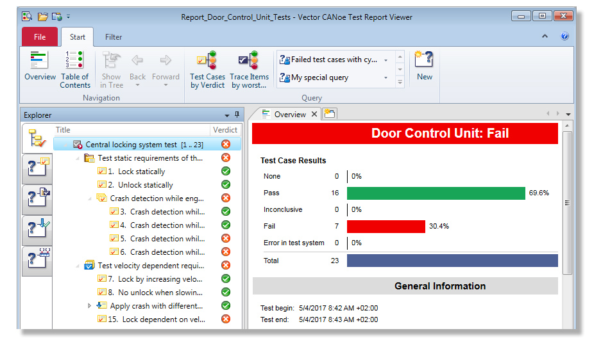The height and width of the screenshot is (347, 594).
Task: Open the dropdown for My special query
Action: 386,78
